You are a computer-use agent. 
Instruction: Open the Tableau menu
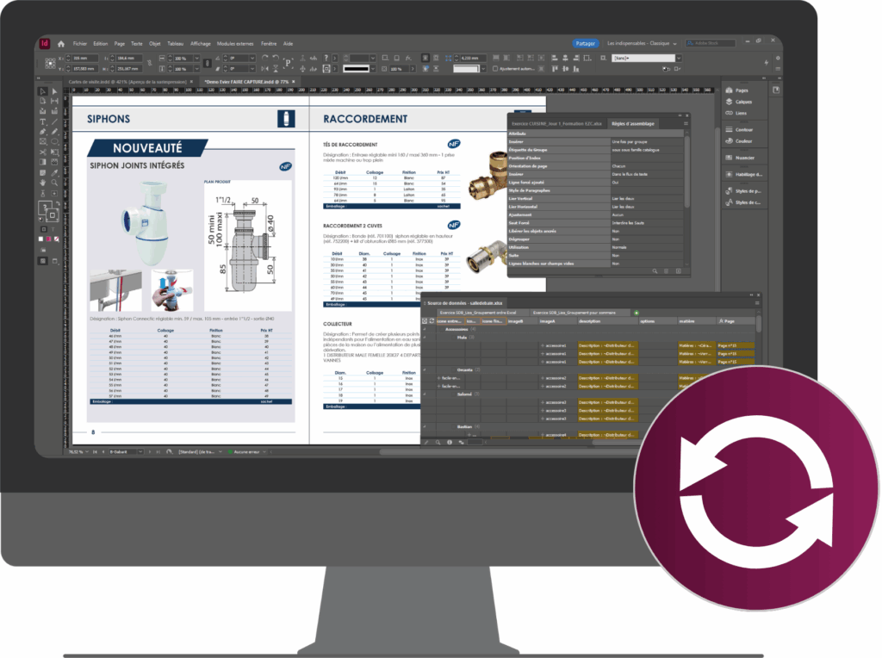(x=175, y=43)
